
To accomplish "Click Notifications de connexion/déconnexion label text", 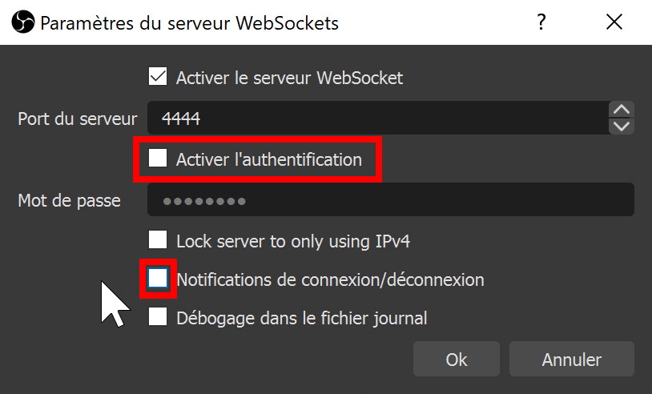I will pos(330,279).
